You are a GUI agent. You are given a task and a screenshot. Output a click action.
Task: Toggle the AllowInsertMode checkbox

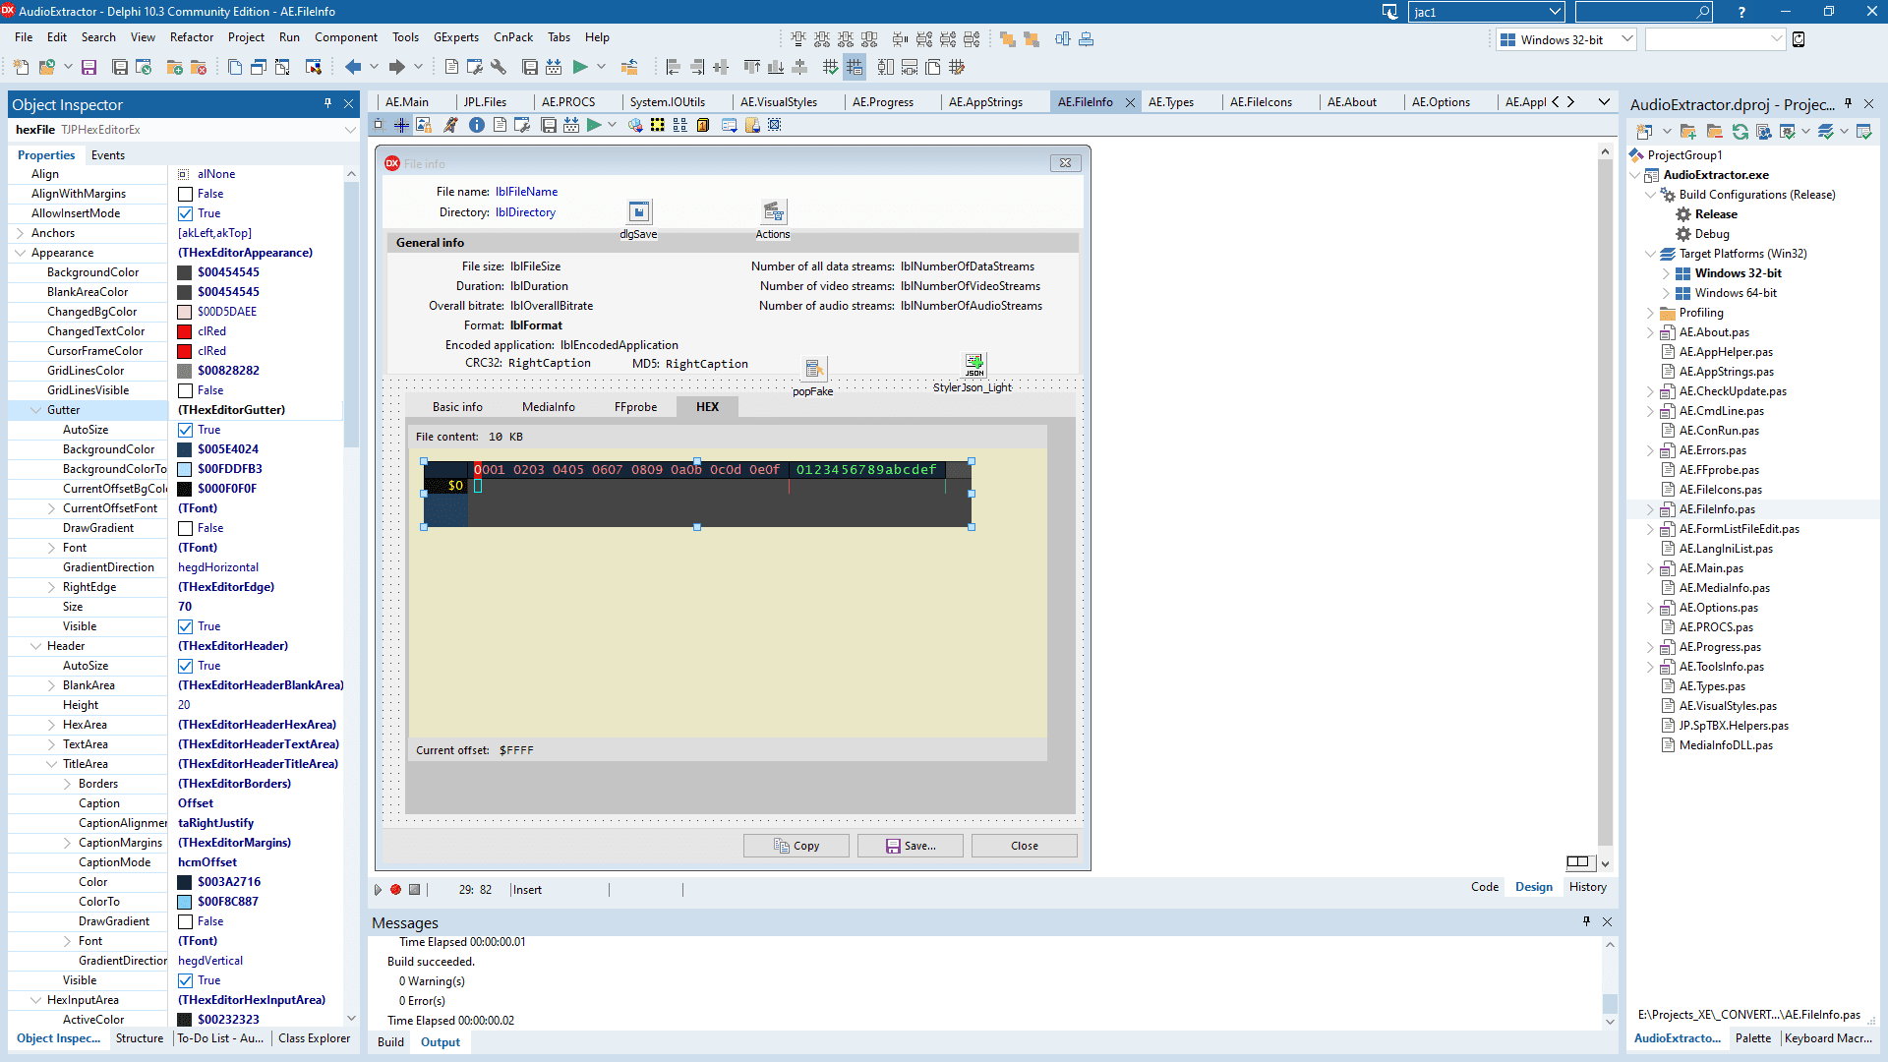[185, 214]
